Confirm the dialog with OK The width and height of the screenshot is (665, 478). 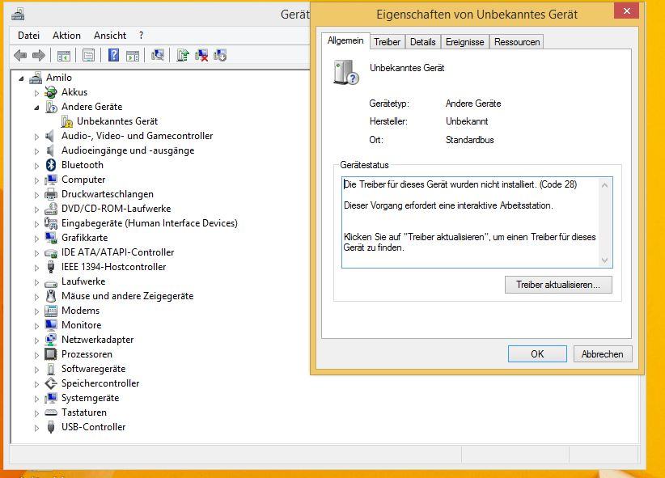[537, 353]
